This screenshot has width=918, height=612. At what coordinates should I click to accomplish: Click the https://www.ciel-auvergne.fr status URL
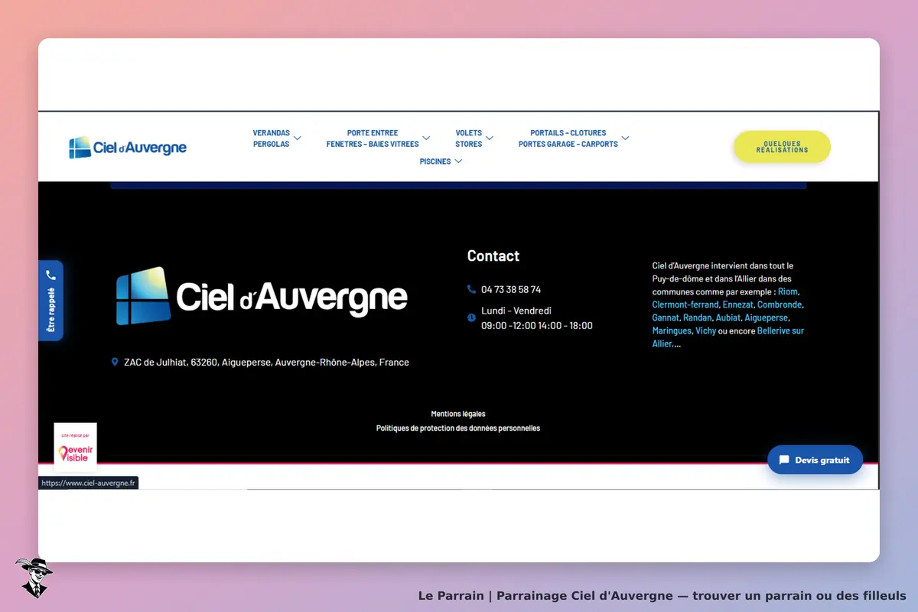(x=88, y=483)
